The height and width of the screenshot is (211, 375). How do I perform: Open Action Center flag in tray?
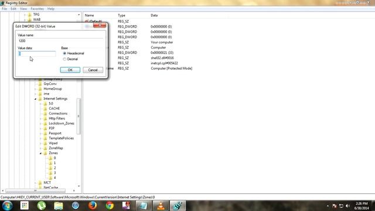tap(335, 206)
